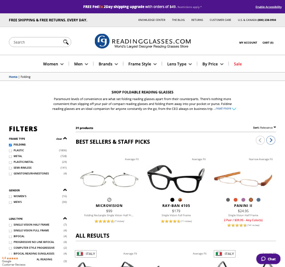The width and height of the screenshot is (285, 267).
Task: Select Panini II blue color swatch
Action: [x=258, y=200]
